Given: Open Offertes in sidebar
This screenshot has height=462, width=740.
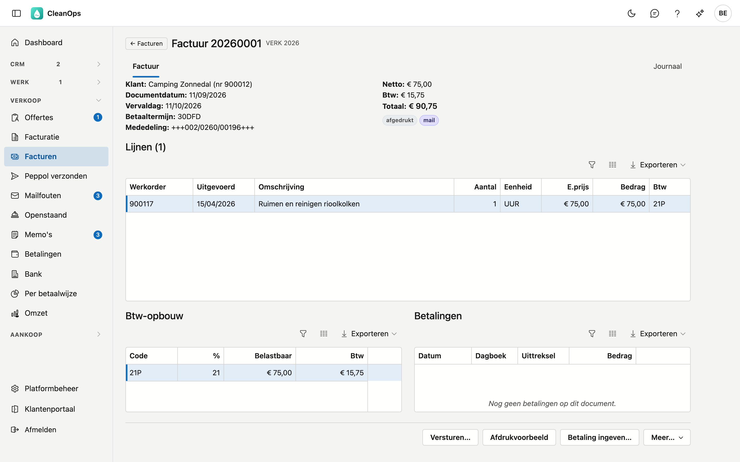Looking at the screenshot, I should pyautogui.click(x=56, y=117).
